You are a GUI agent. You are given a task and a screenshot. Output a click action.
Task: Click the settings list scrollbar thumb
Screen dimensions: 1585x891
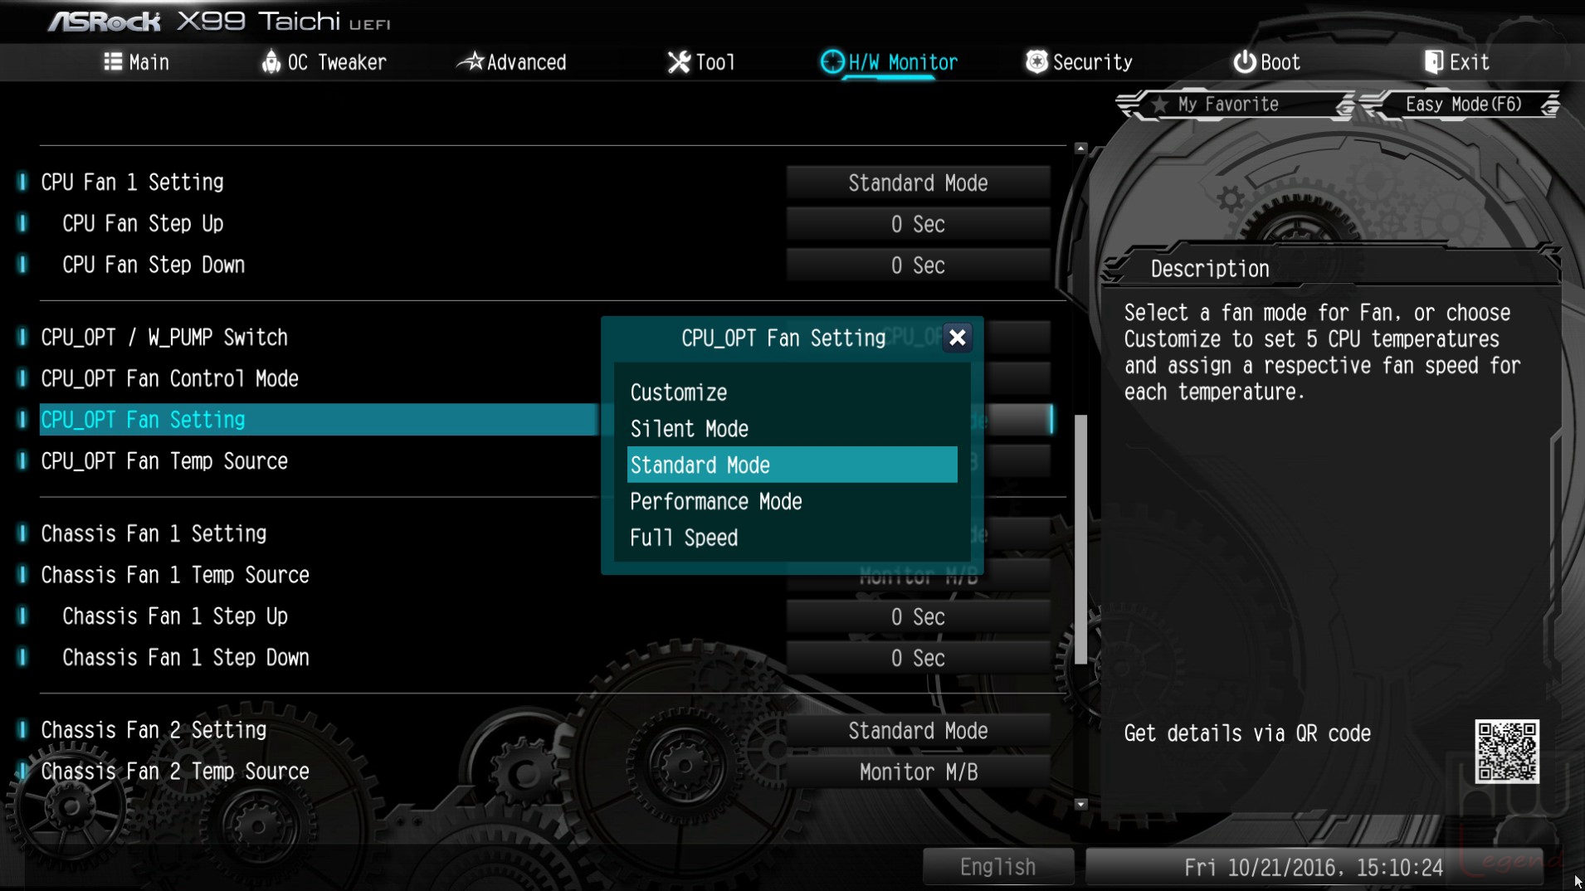(x=1080, y=539)
